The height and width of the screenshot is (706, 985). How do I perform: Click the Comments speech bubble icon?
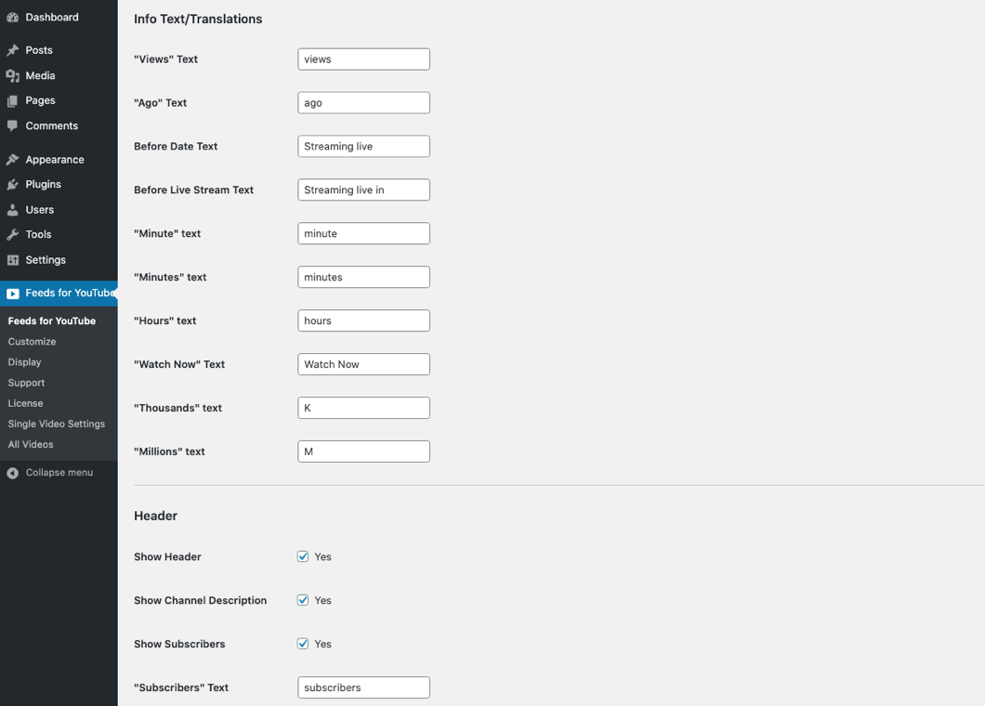tap(13, 126)
